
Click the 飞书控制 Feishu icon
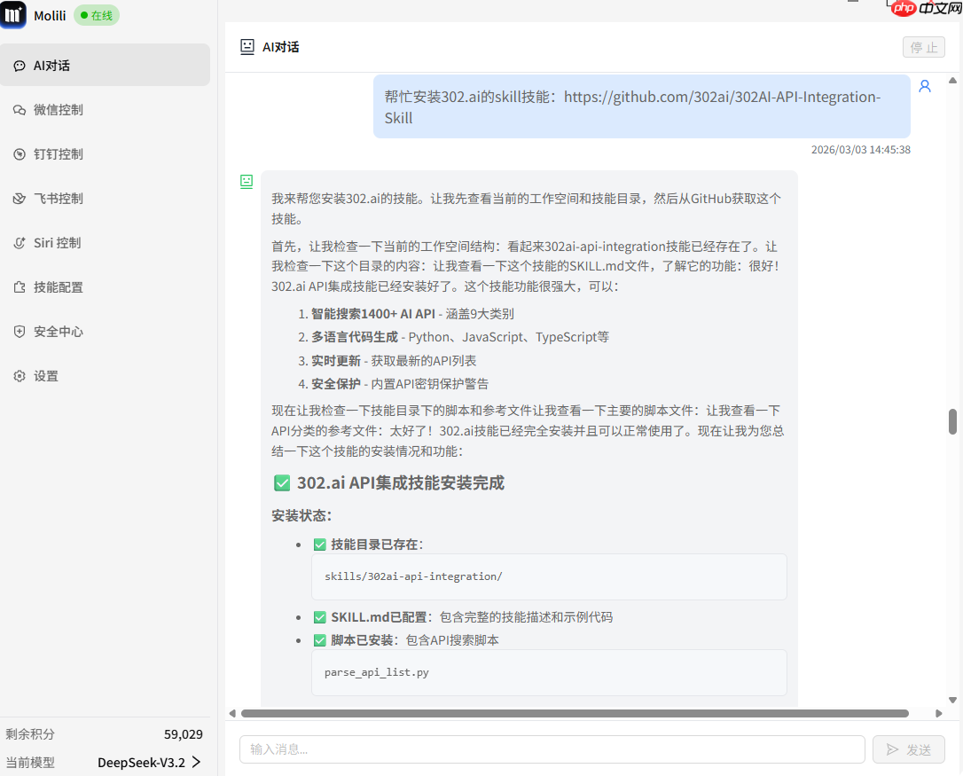(x=20, y=198)
